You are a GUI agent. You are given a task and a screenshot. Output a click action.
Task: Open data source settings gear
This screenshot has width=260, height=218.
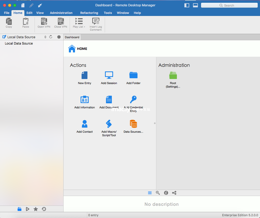click(x=59, y=37)
